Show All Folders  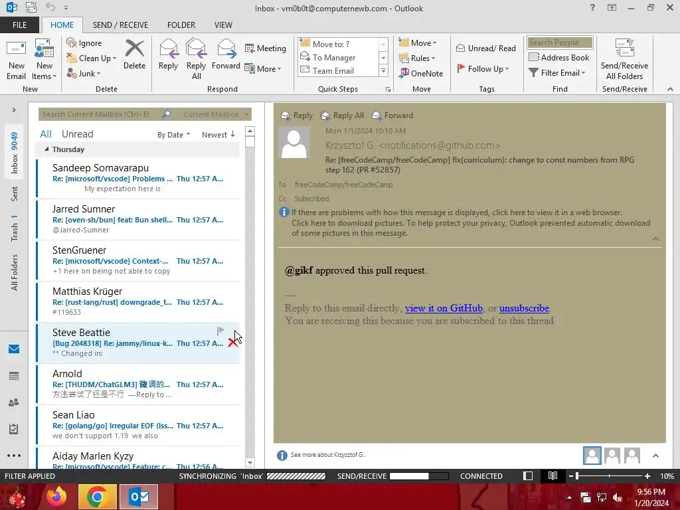pyautogui.click(x=15, y=272)
